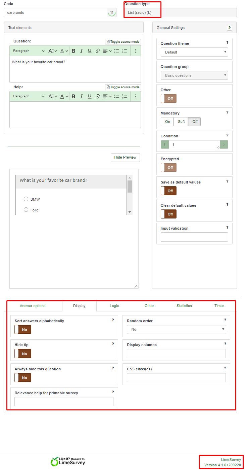Show help for Mandatory setting
This screenshot has width=245, height=470.
tap(227, 112)
